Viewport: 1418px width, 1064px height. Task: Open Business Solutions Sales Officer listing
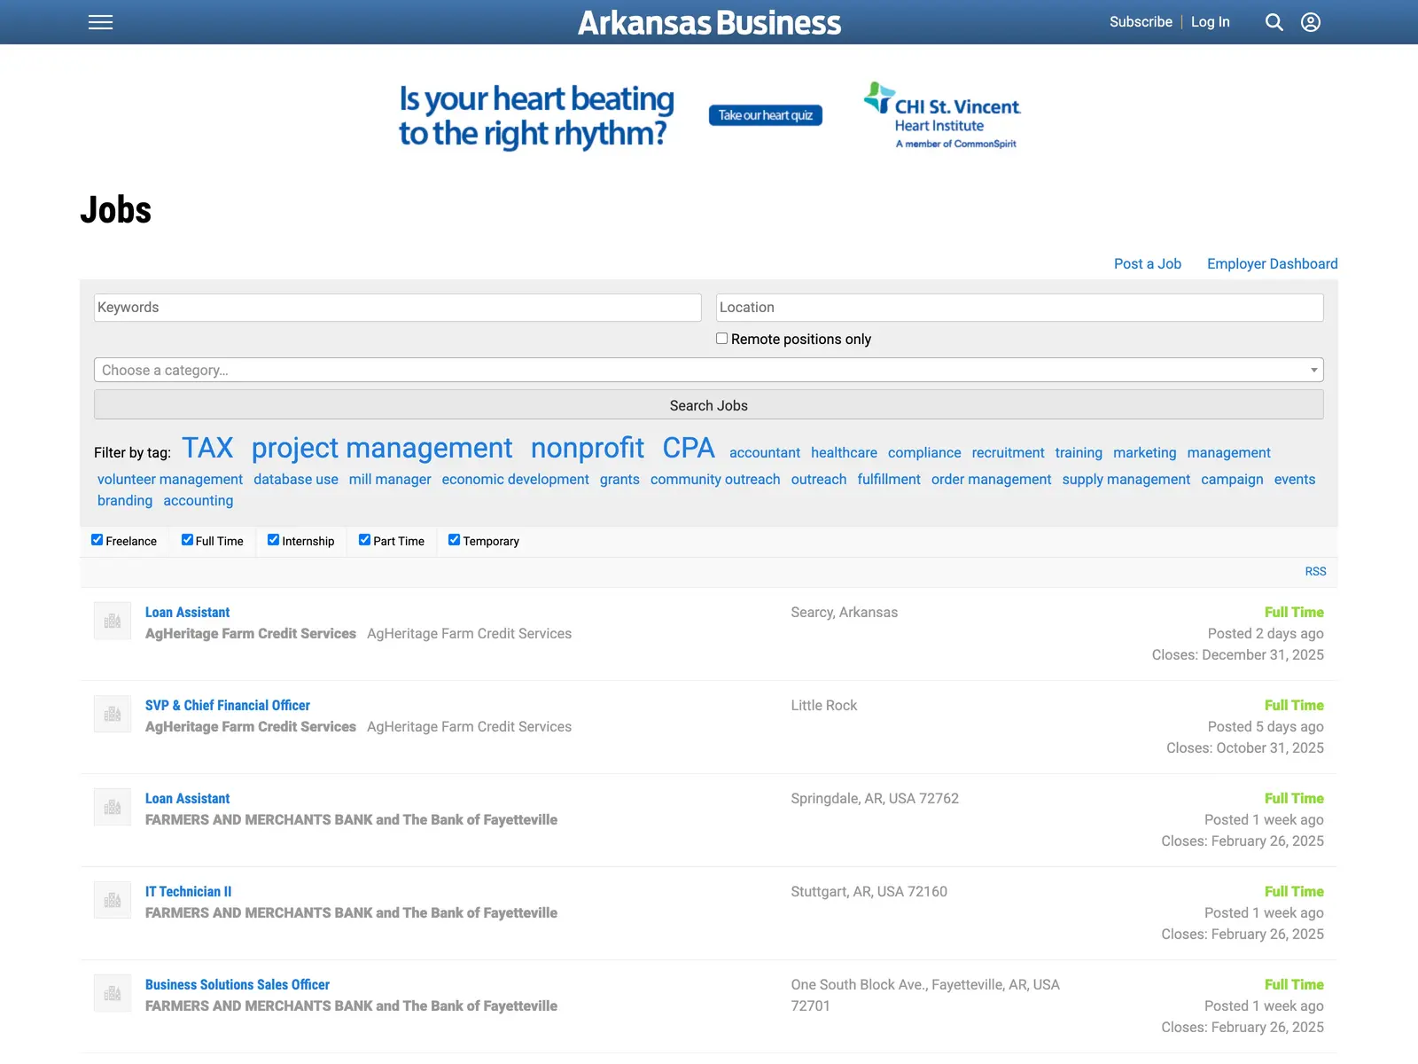point(238,985)
